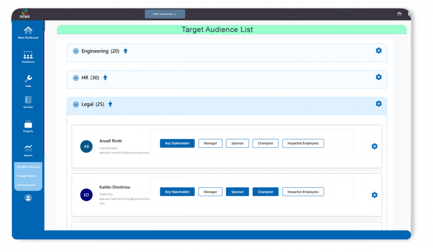433x252 pixels.
Task: Open settings gear for Ansell Rivitt
Action: point(374,146)
